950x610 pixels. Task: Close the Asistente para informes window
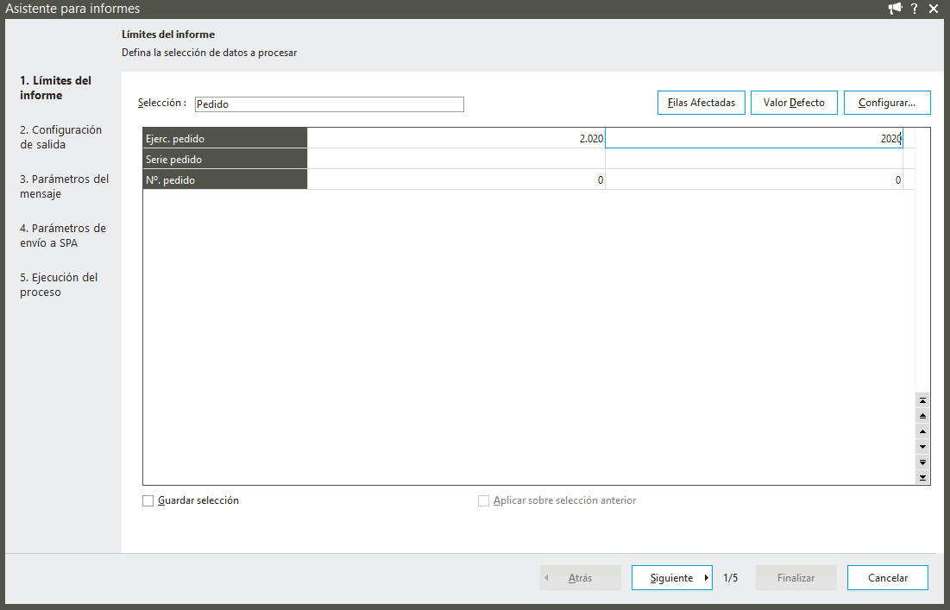[x=934, y=9]
